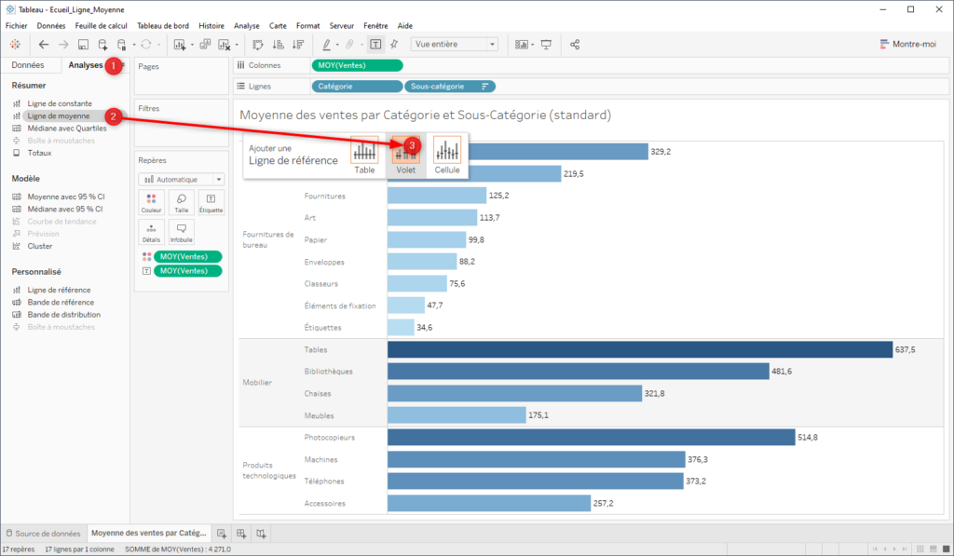This screenshot has width=954, height=556.
Task: Sort ascending with the toolbar icon
Action: click(x=278, y=45)
